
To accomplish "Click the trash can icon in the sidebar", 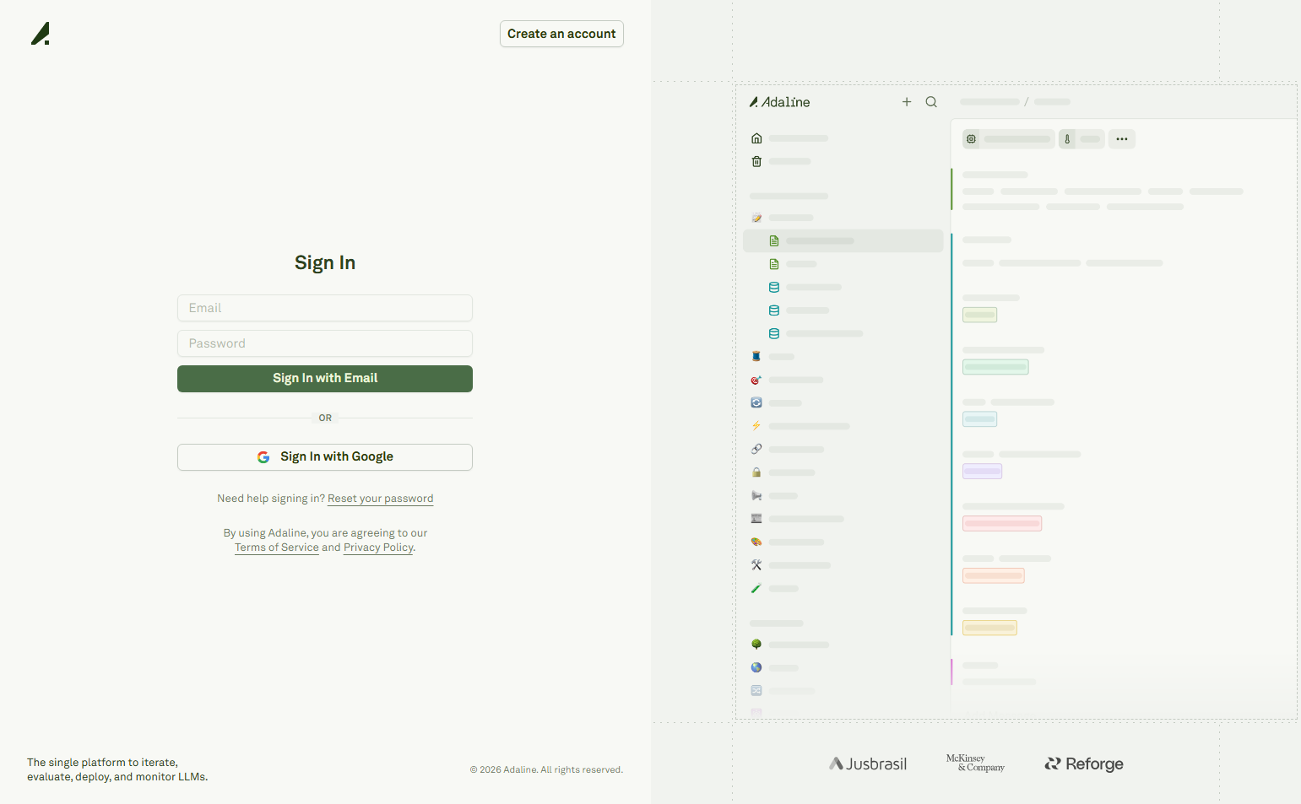I will click(756, 161).
